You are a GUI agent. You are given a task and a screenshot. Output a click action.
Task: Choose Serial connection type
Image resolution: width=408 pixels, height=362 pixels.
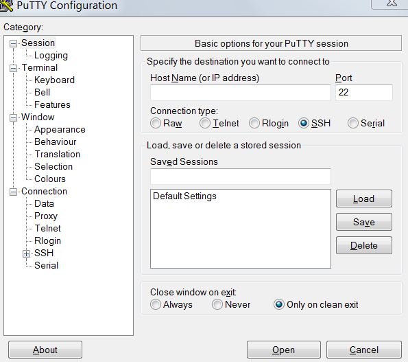click(x=353, y=123)
